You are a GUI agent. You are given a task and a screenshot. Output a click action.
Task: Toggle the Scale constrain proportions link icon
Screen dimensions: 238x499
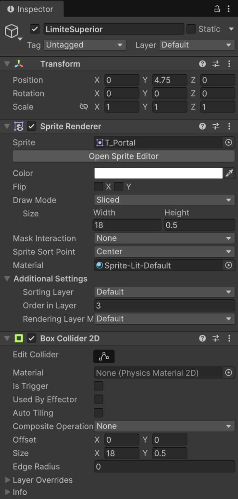(x=84, y=107)
